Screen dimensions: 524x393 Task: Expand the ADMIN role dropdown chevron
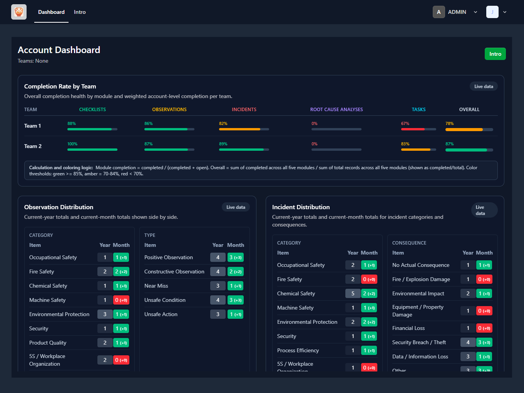point(475,12)
